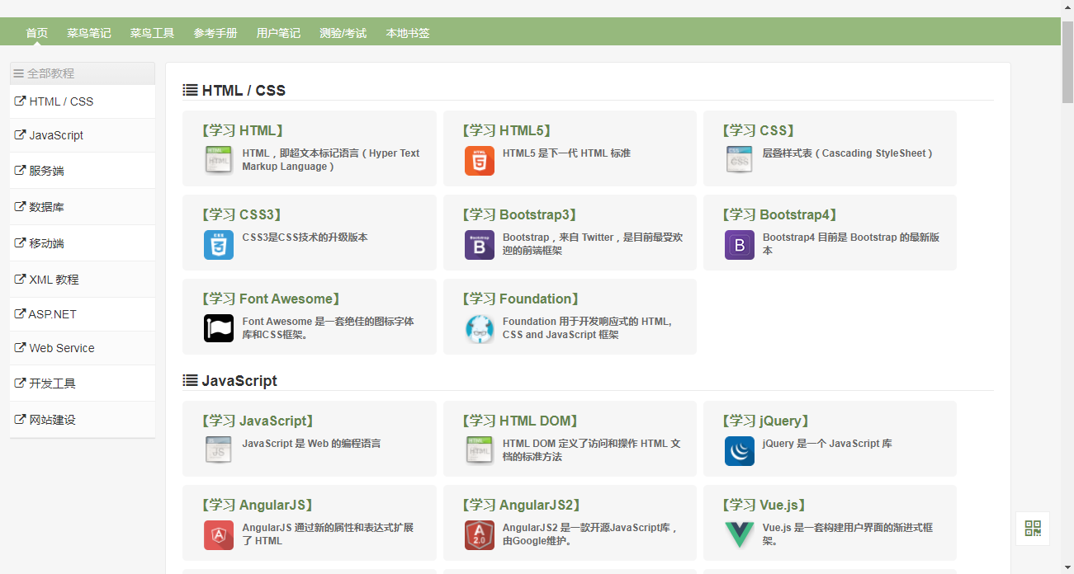Open the 【学习 jQuery】 title link
Viewport: 1074px width, 574px height.
pyautogui.click(x=766, y=421)
